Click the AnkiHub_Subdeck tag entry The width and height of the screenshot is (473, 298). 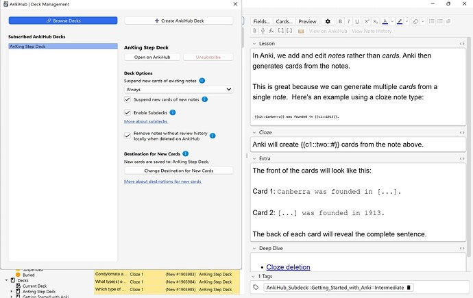(338, 288)
